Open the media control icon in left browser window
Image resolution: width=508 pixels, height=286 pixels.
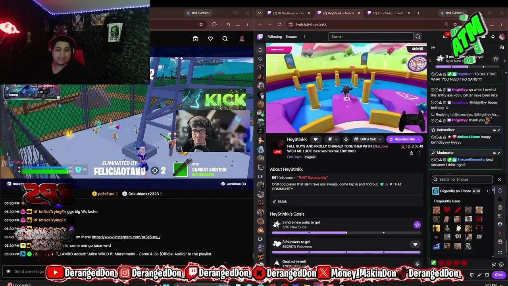[228, 24]
